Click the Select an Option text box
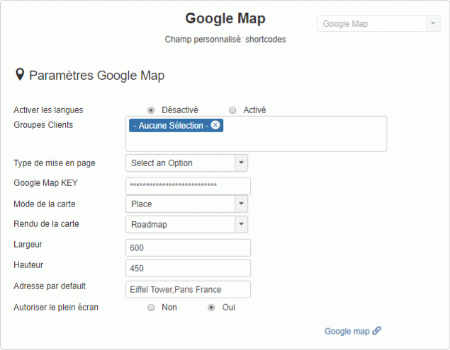This screenshot has width=450, height=350. pos(180,163)
